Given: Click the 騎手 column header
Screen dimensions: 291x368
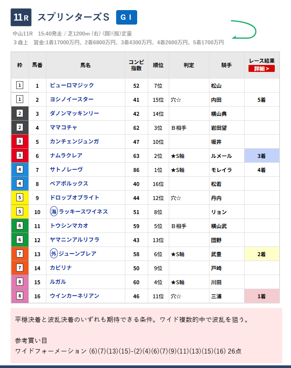Looking at the screenshot, I should click(227, 65).
